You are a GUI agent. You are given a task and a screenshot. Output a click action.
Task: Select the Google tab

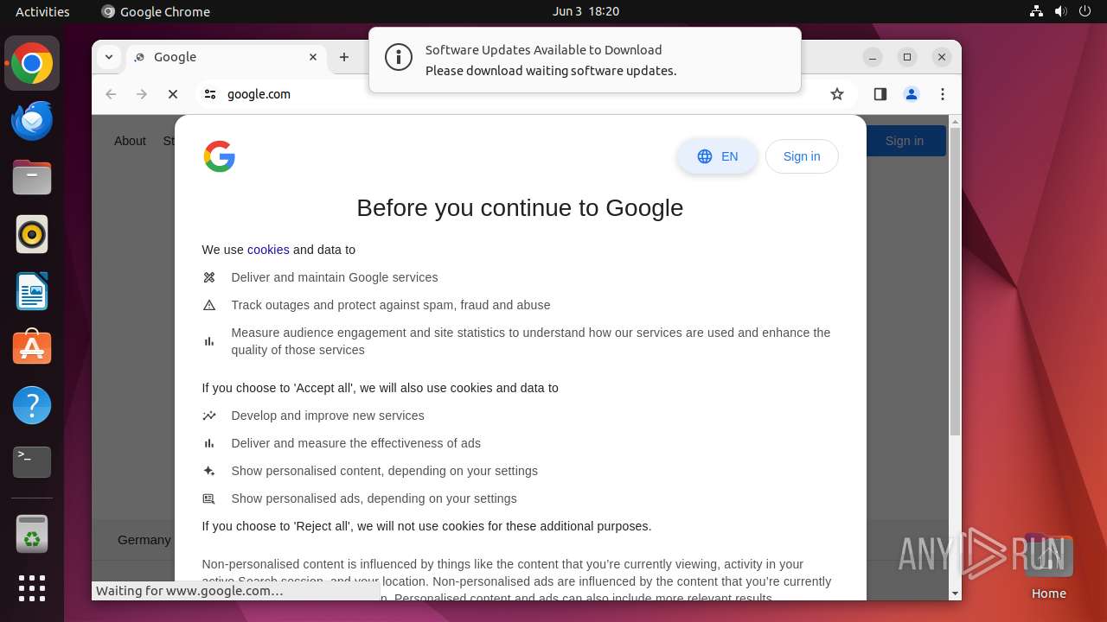227,57
